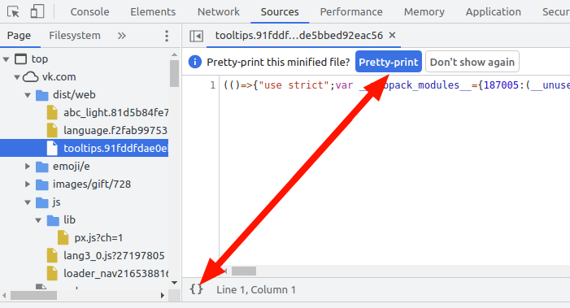Click the top frame window icon
This screenshot has width=570, height=308.
pyautogui.click(x=20, y=59)
